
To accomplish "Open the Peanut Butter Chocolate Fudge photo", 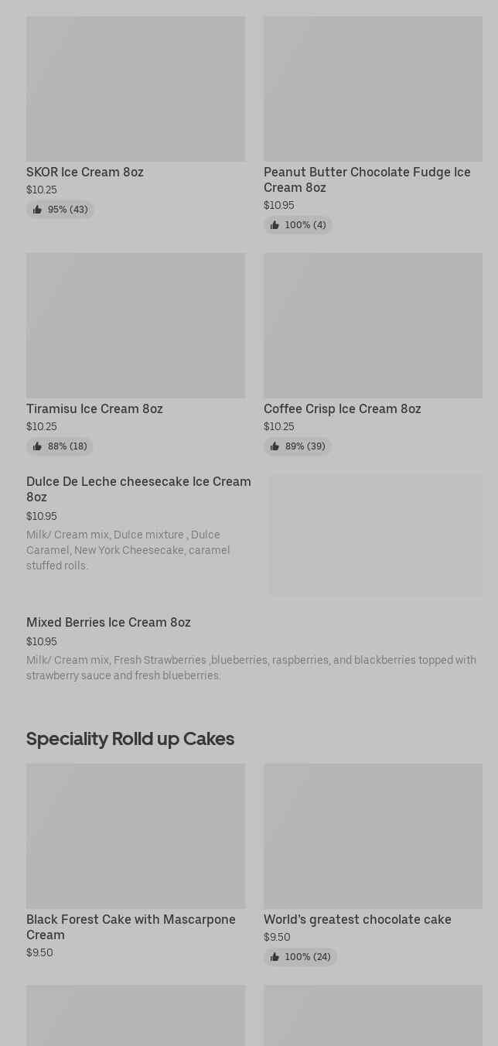I will click(x=373, y=89).
